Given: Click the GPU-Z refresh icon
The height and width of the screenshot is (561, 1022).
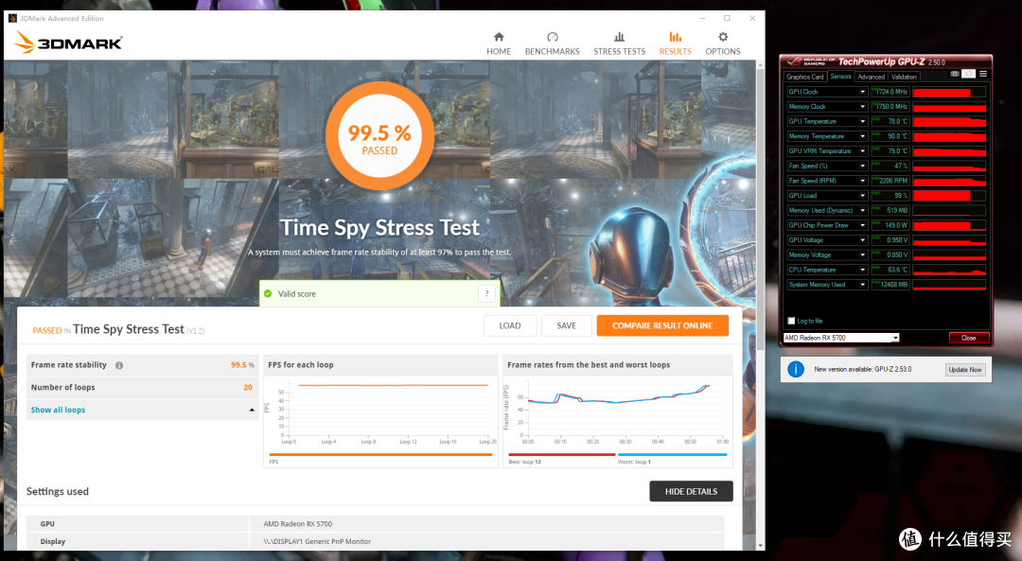Looking at the screenshot, I should click(x=969, y=75).
